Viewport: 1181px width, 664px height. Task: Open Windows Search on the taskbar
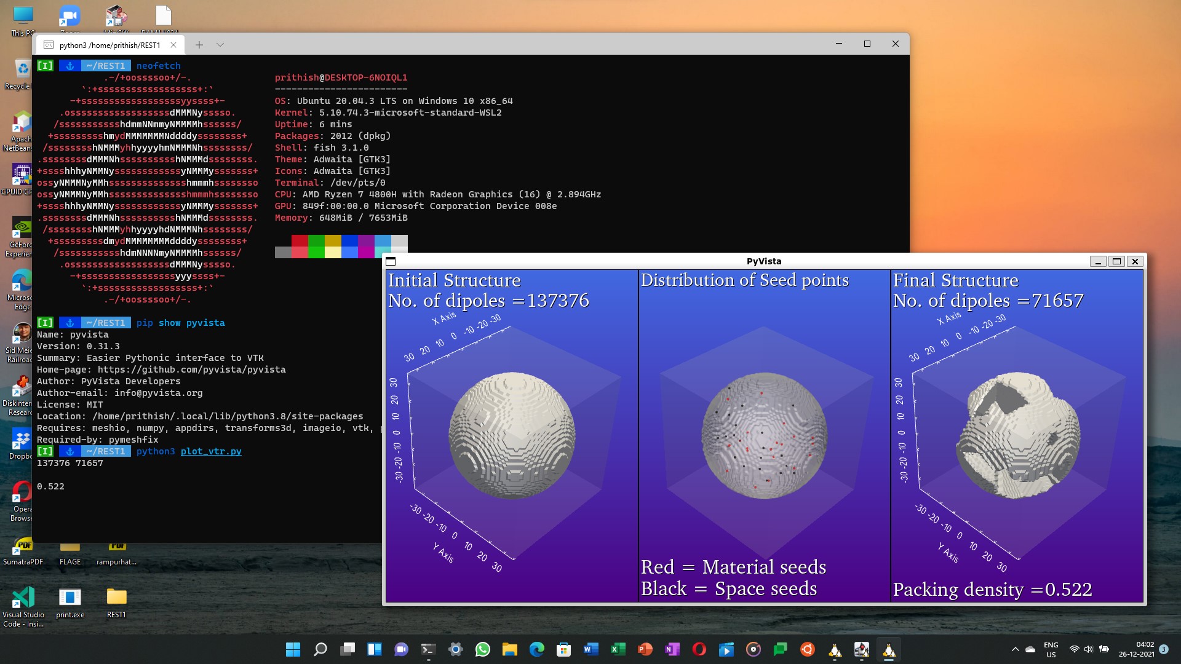click(x=320, y=649)
